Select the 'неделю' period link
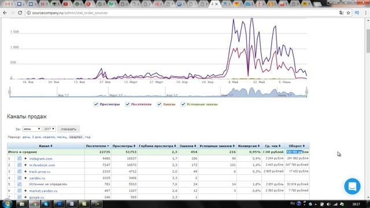The image size is (370, 208). 49,137
